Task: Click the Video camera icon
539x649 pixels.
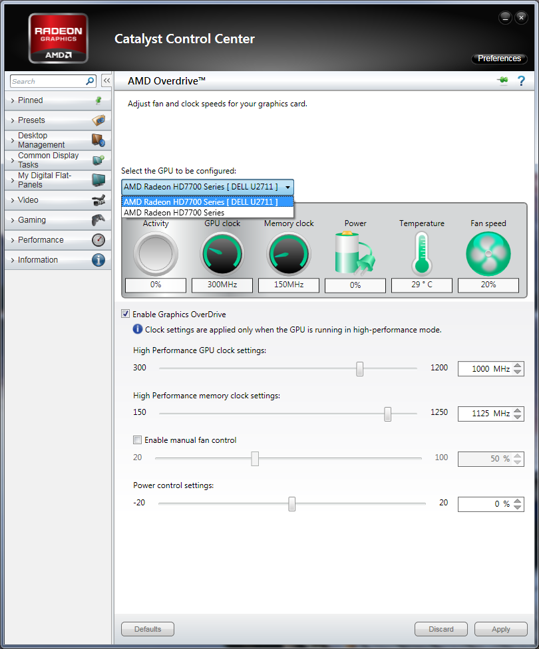Action: (x=98, y=200)
